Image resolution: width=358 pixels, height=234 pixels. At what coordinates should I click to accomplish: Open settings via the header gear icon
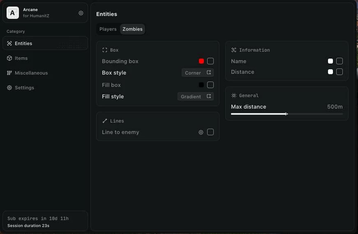(81, 13)
